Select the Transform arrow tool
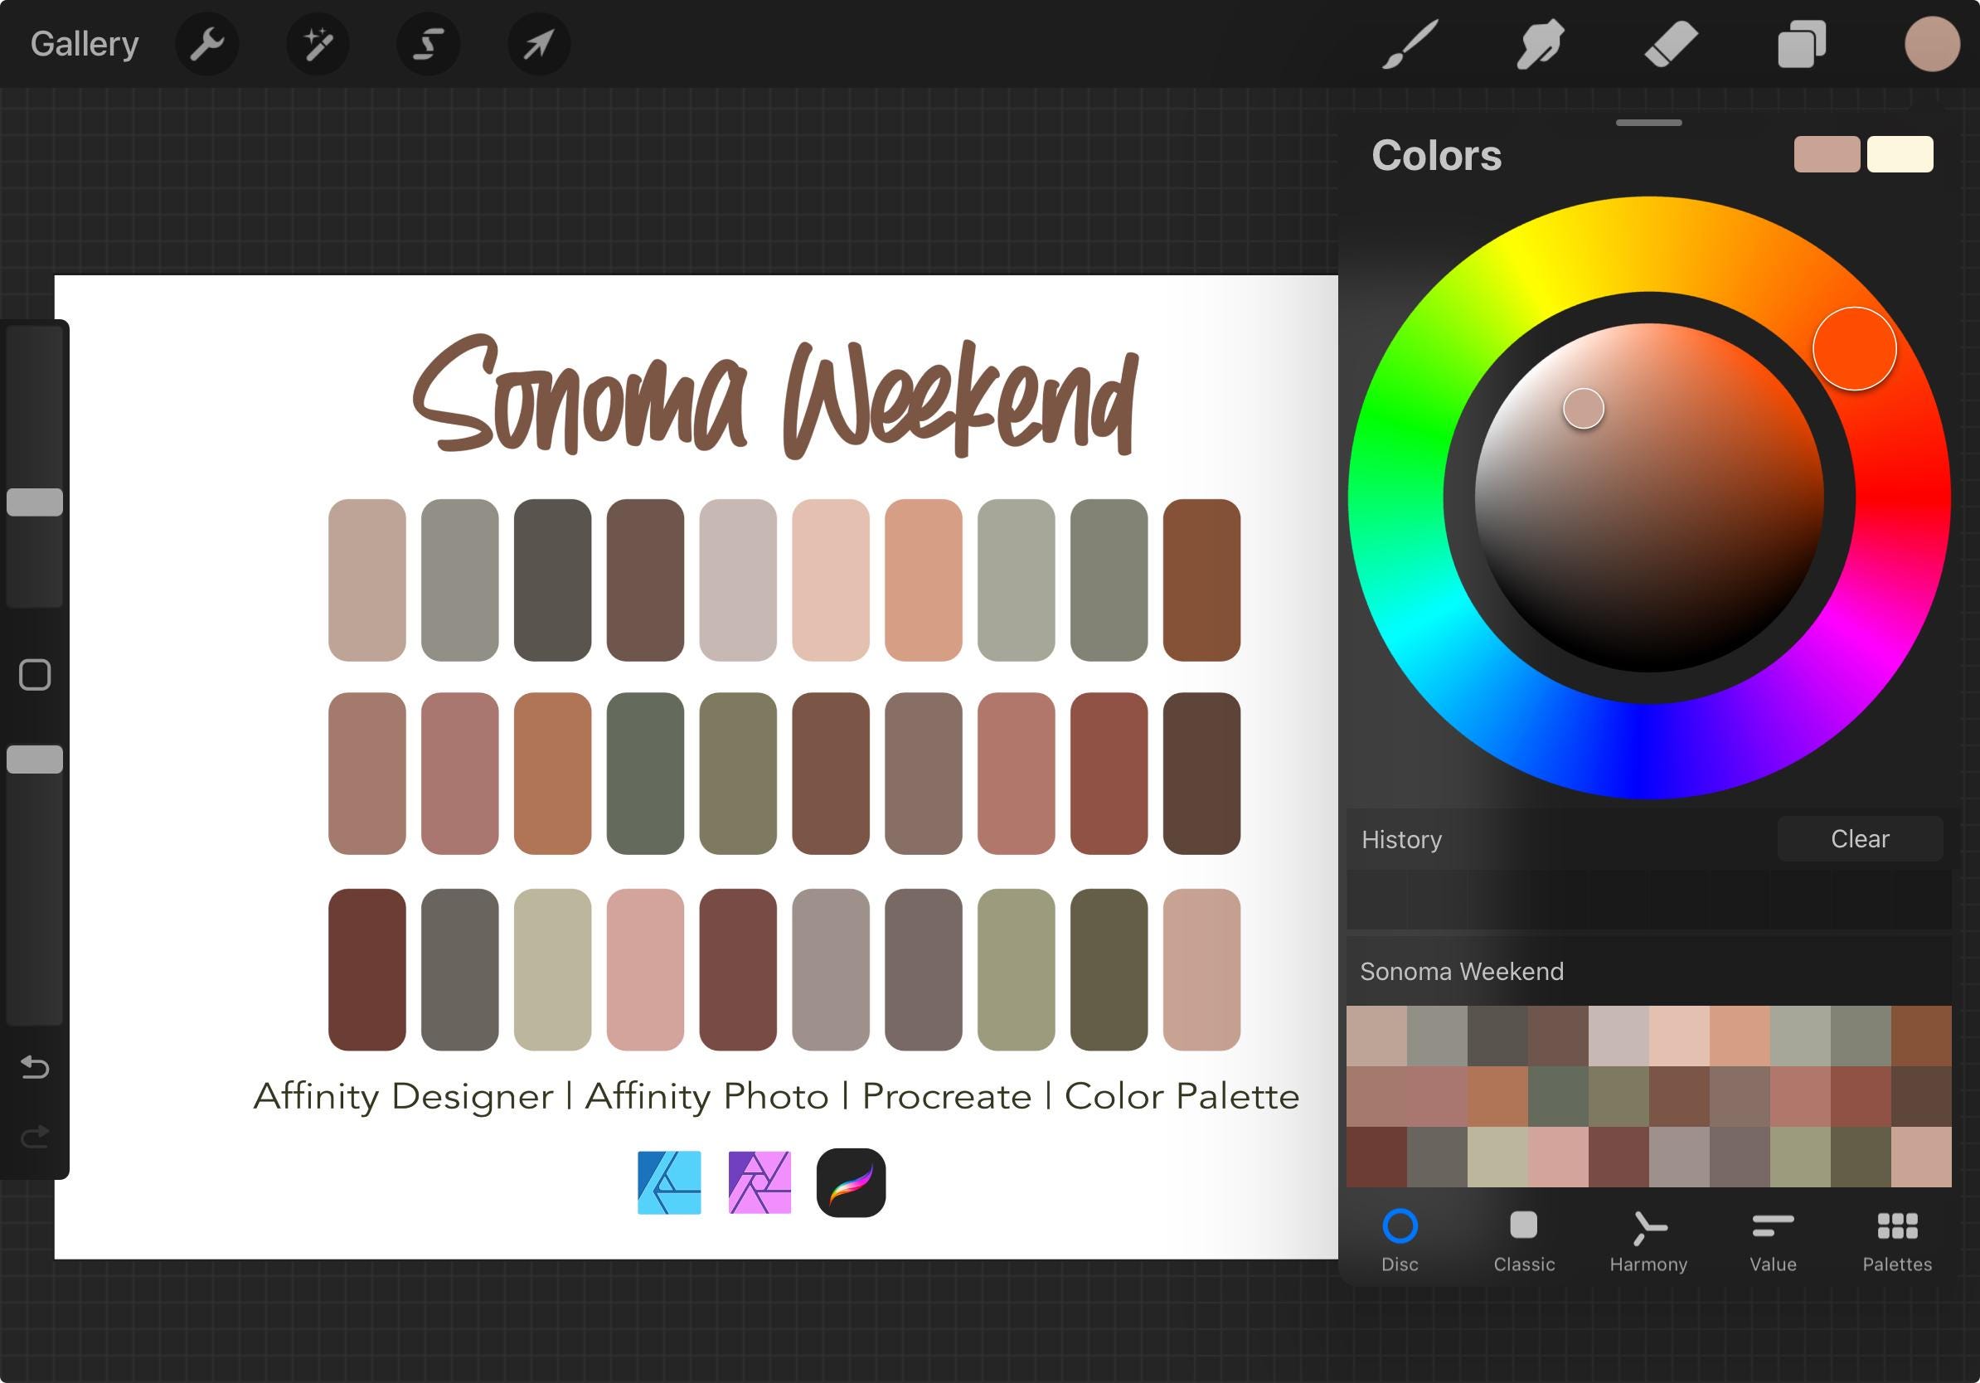This screenshot has height=1383, width=1980. coord(539,43)
